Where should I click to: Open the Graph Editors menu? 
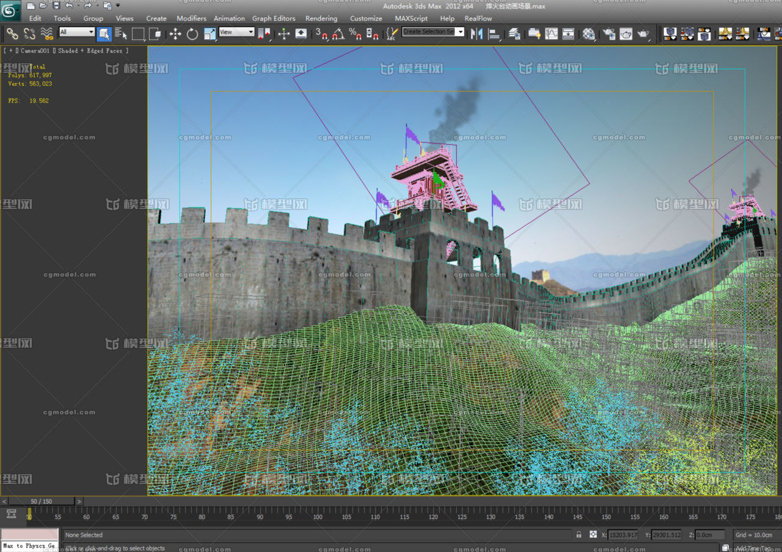274,18
